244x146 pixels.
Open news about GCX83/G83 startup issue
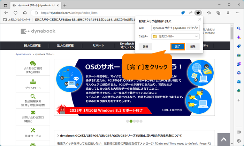pyautogui.click(x=121, y=136)
